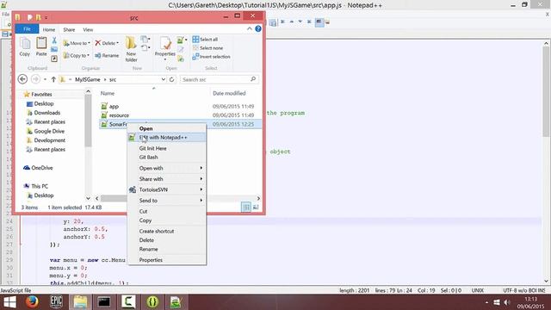Open Explorer Help via question mark icon
Viewport: 551px width, 310px height.
click(258, 28)
